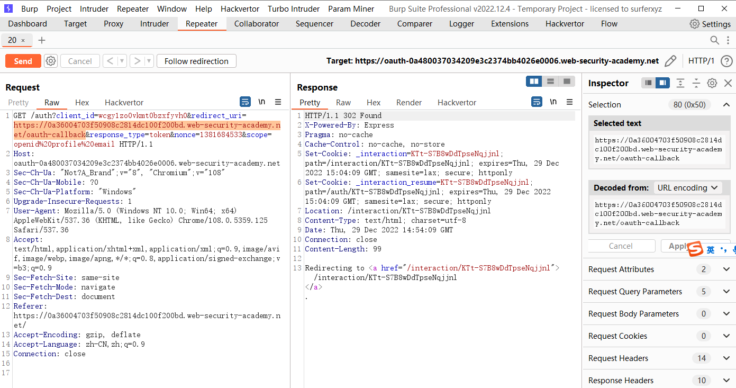This screenshot has width=736, height=388.
Task: Open request Hackvertor view tab
Action: [124, 102]
